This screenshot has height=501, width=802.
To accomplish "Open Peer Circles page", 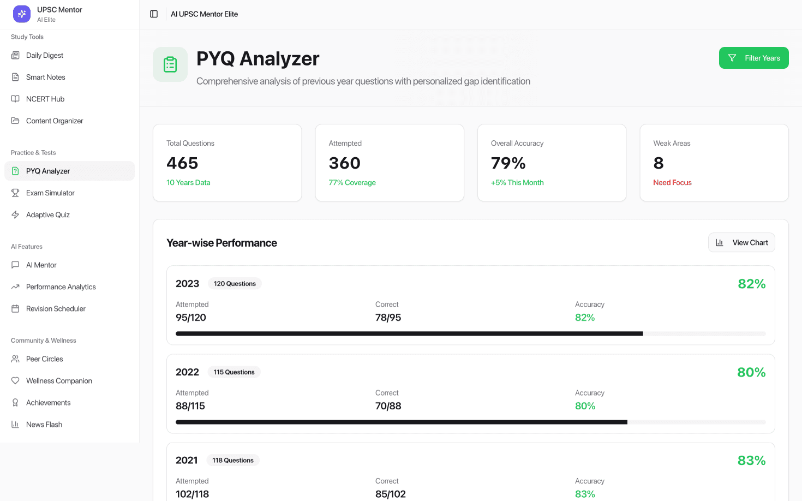I will 69,359.
